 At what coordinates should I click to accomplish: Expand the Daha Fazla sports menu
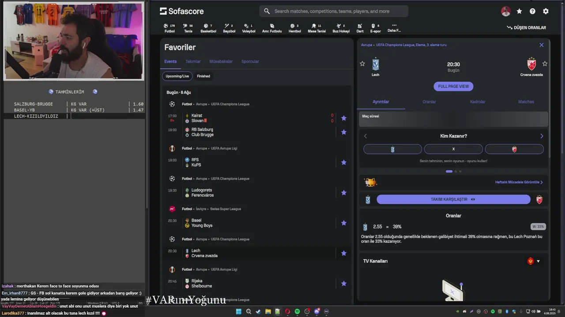pos(394,28)
